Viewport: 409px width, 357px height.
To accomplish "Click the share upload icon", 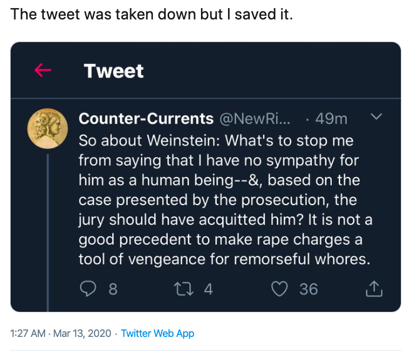I will (x=373, y=289).
